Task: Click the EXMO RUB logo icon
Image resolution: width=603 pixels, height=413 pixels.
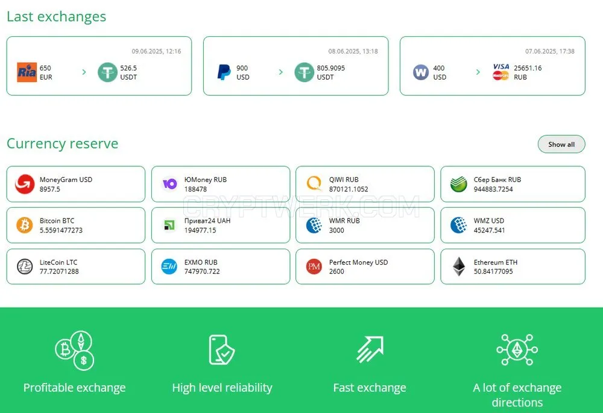Action: (x=169, y=266)
